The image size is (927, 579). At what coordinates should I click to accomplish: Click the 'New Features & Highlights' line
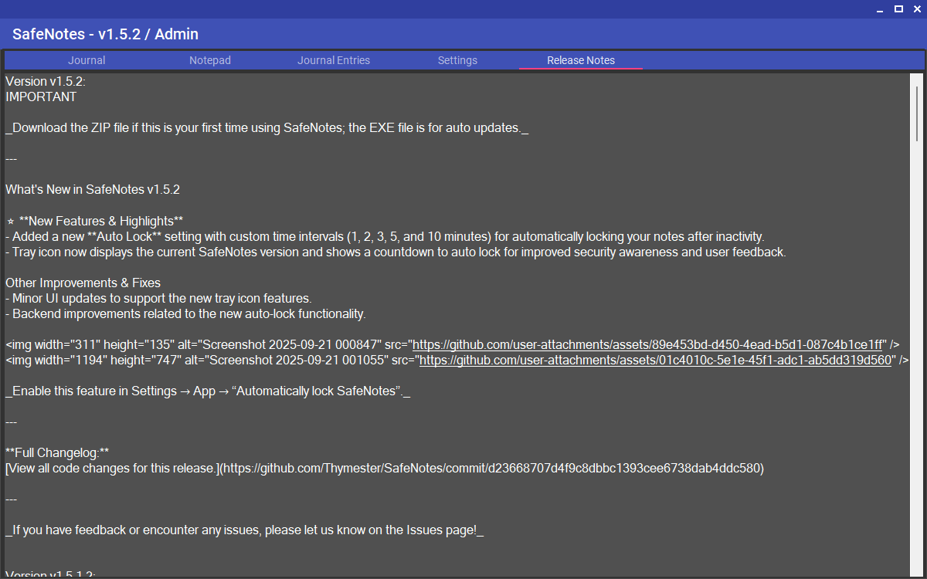94,221
